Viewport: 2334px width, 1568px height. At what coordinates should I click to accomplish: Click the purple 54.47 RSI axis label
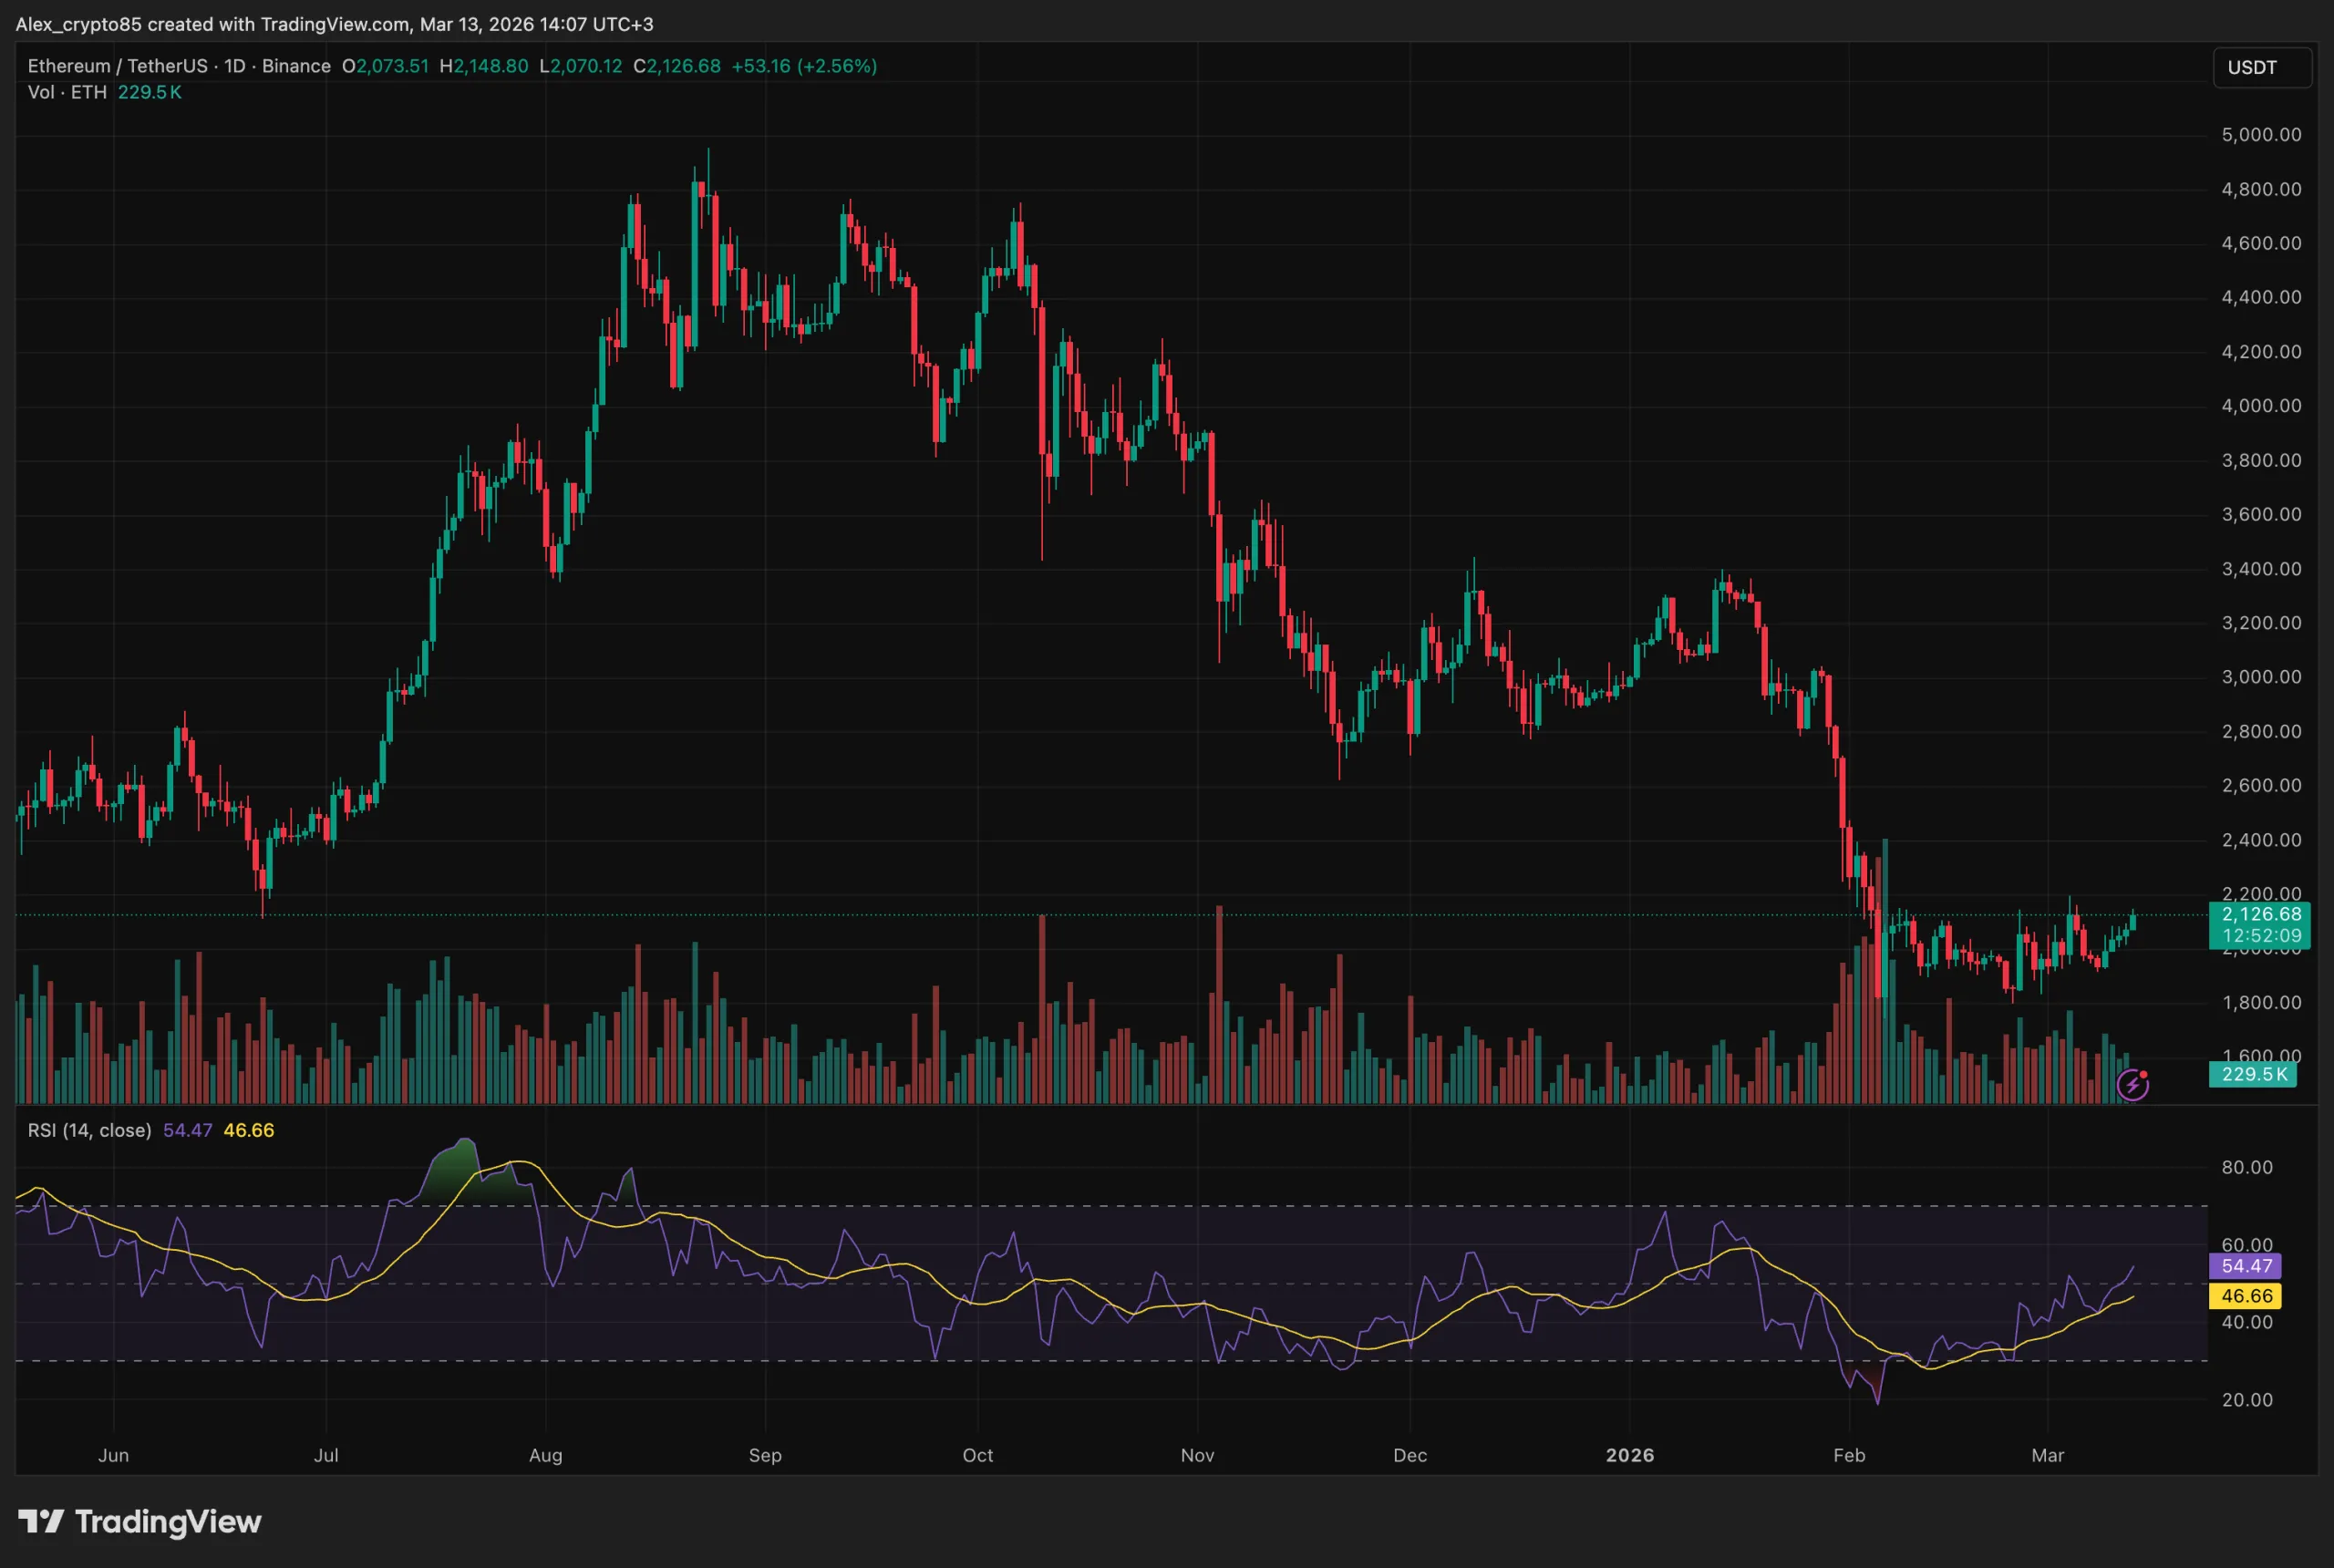2245,1266
